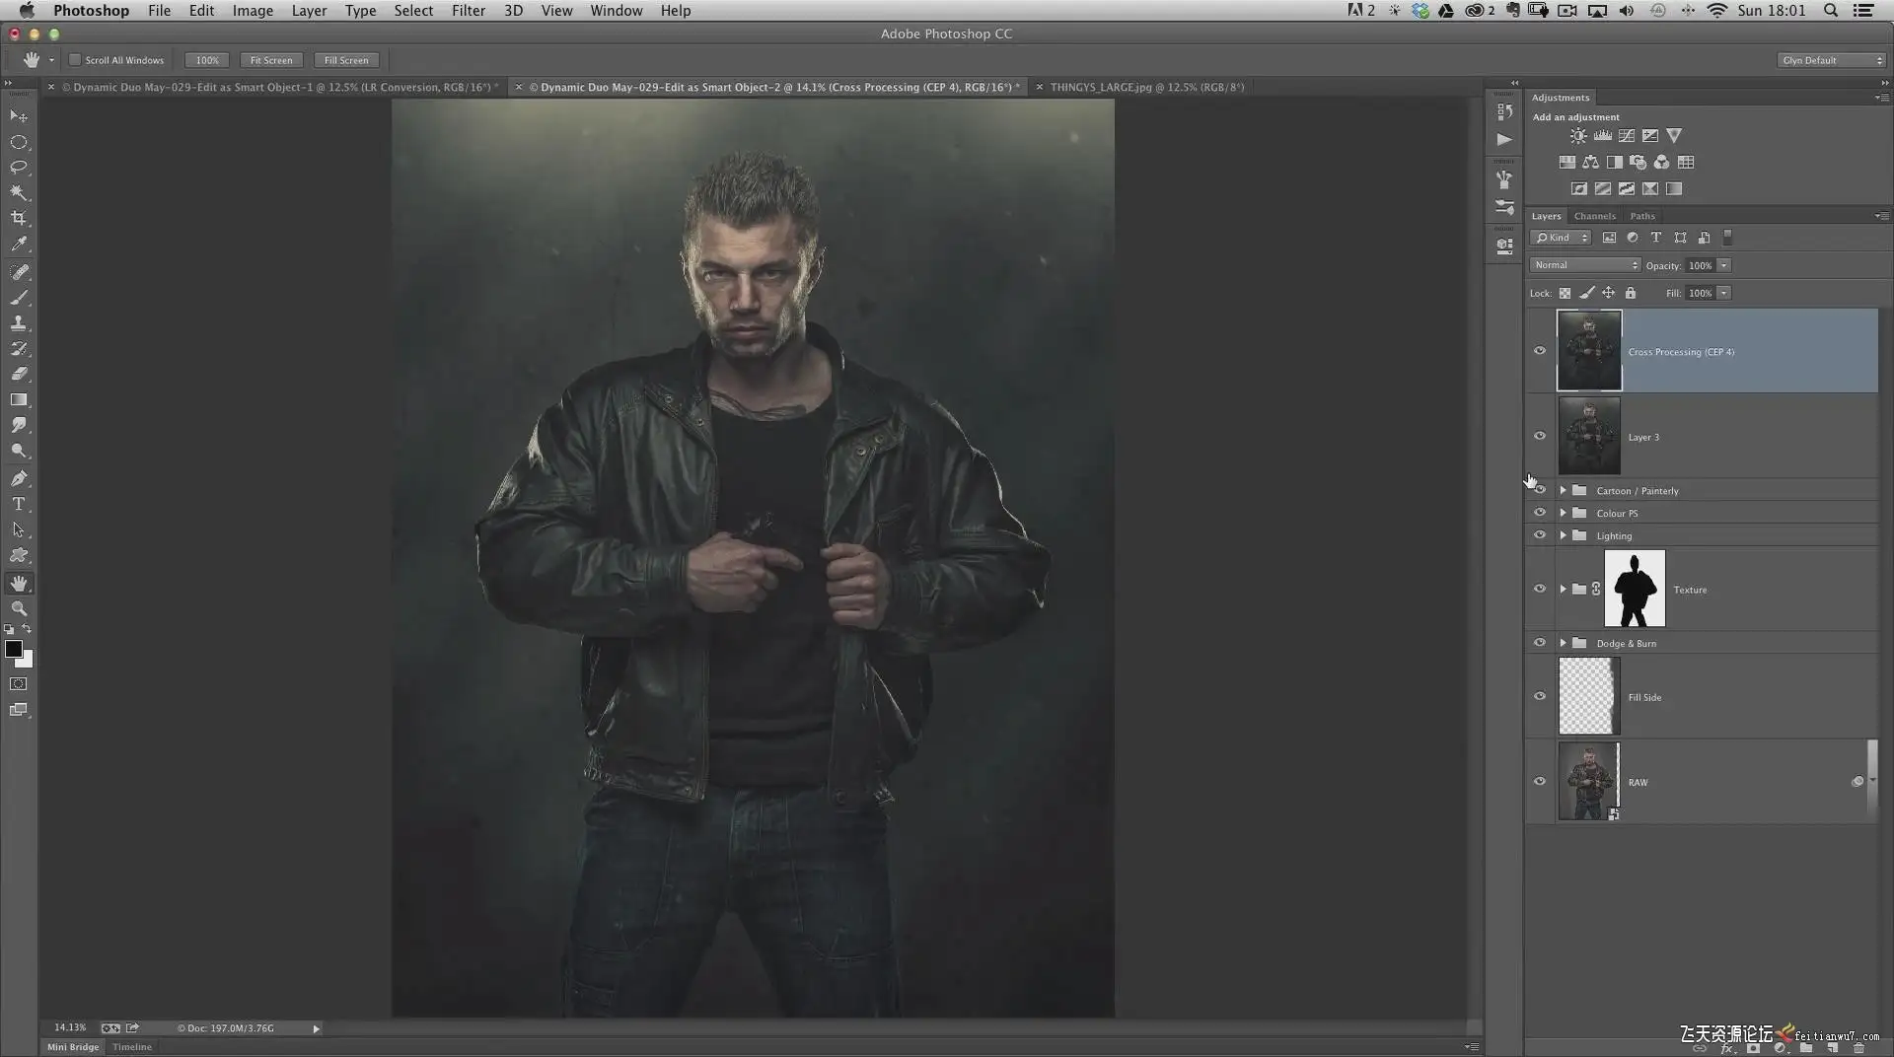Select the Eyedropper tool
1894x1057 pixels.
[x=19, y=244]
